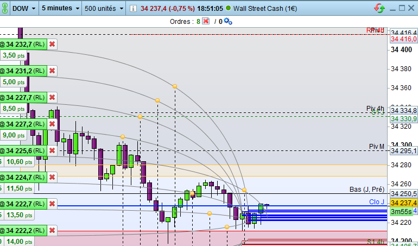The height and width of the screenshot is (246, 418).
Task: Click the 10,60 pts distance tag
Action: (x=19, y=162)
